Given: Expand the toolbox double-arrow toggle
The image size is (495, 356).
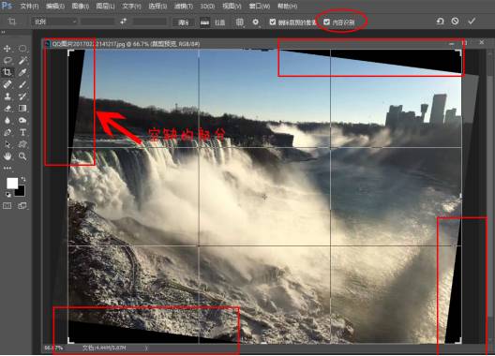Looking at the screenshot, I should click(x=3, y=32).
